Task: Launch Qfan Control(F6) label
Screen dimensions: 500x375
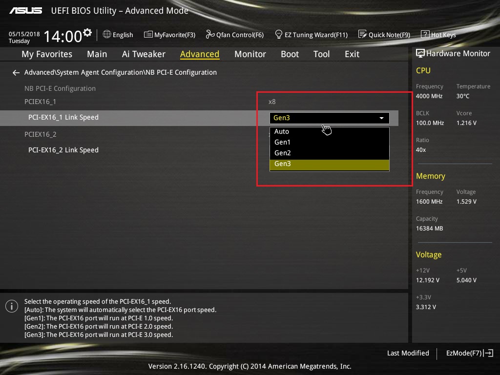Action: (240, 35)
